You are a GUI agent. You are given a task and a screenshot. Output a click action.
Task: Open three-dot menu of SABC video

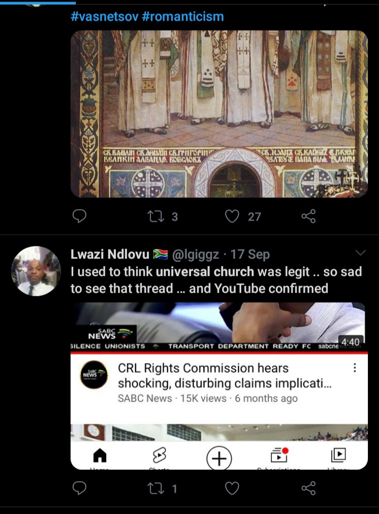coord(355,368)
